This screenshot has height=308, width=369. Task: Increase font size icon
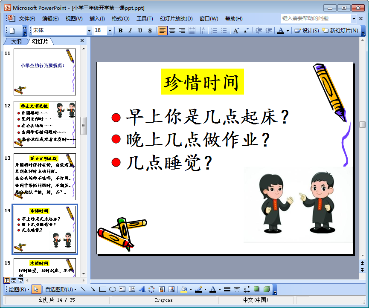236,31
